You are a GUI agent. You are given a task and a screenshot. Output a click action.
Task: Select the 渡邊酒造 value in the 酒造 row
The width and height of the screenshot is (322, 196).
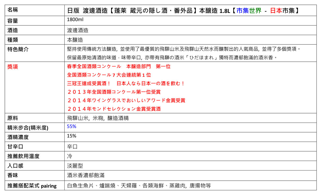(x=78, y=30)
